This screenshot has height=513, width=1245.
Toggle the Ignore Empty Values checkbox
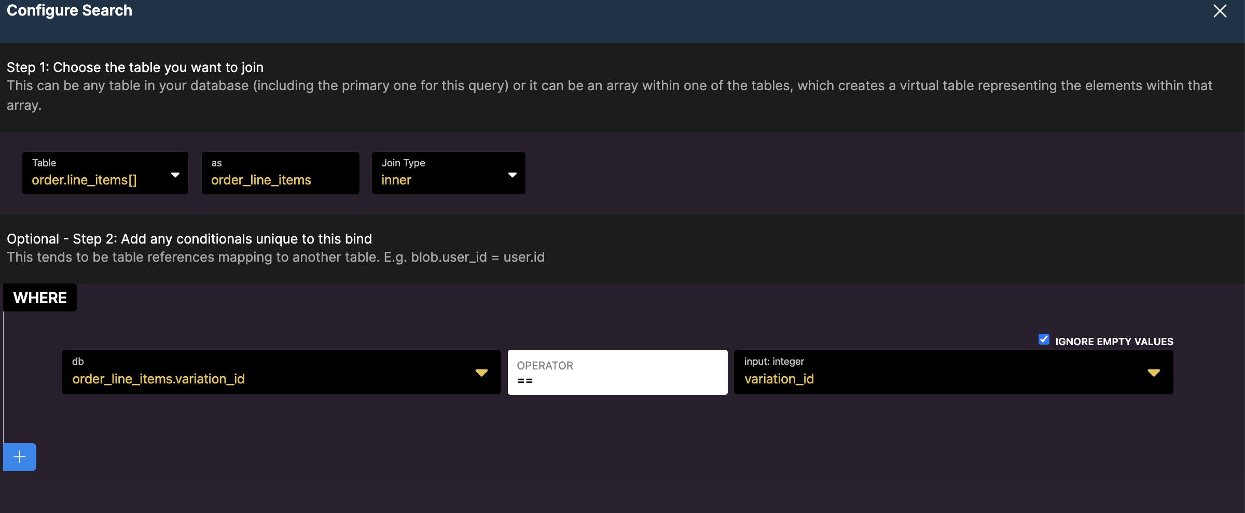click(x=1044, y=339)
